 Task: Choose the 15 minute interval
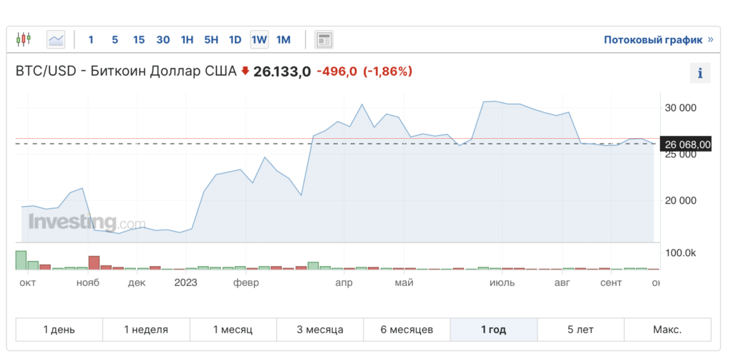click(x=139, y=40)
